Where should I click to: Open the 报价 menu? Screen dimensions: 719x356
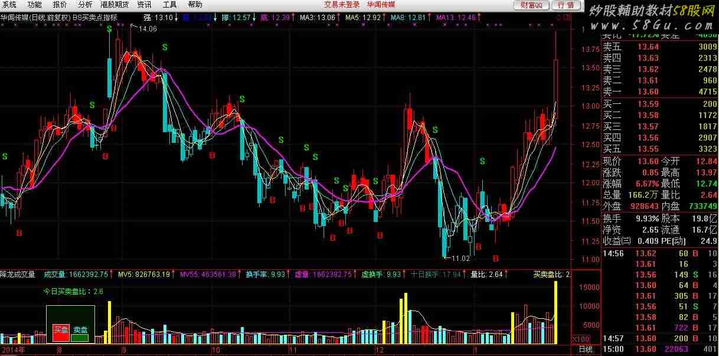coord(60,4)
